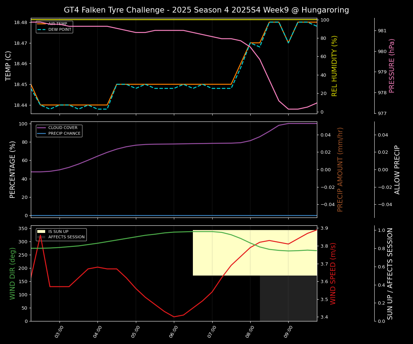
Task: Click the TEMP (C) axis label
Action: (9, 66)
